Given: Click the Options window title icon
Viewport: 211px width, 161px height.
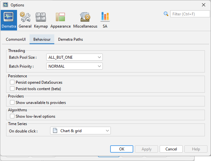Looking at the screenshot, I should 5,5.
